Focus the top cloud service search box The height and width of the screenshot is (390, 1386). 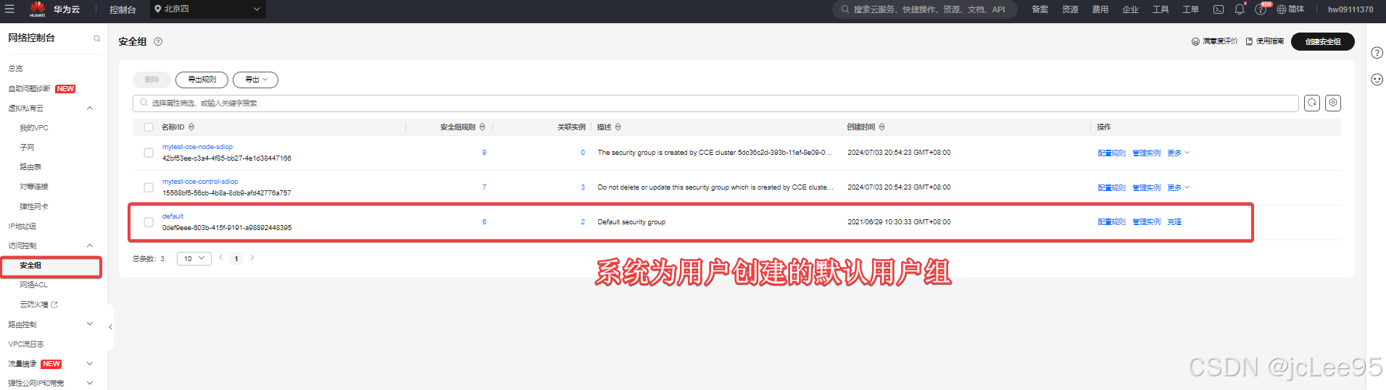(x=925, y=9)
